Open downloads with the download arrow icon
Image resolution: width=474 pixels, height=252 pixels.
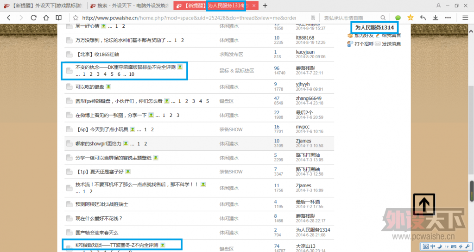pos(435,18)
